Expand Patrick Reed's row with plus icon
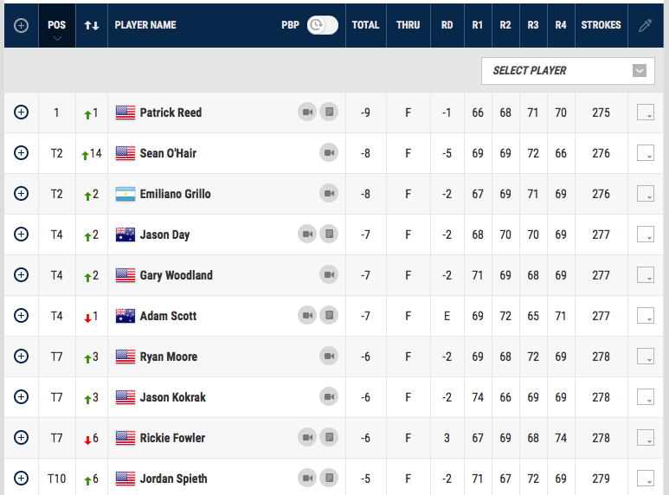 [x=22, y=112]
